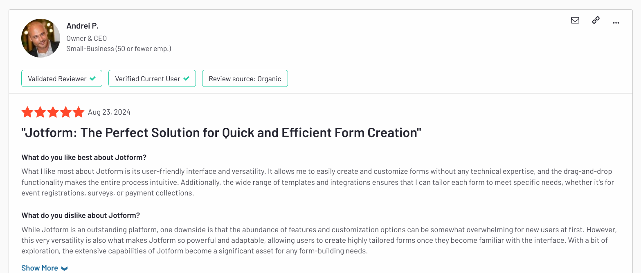Toggle the Validated Reviewer badge
The image size is (641, 273).
tap(61, 78)
